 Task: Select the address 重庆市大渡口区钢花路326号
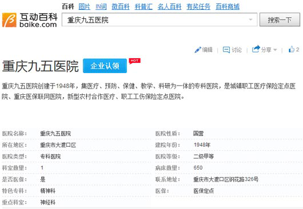[226, 179]
